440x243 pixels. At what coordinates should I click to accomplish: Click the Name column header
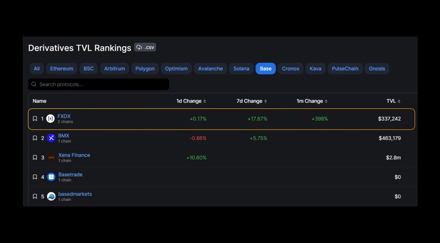coord(40,101)
